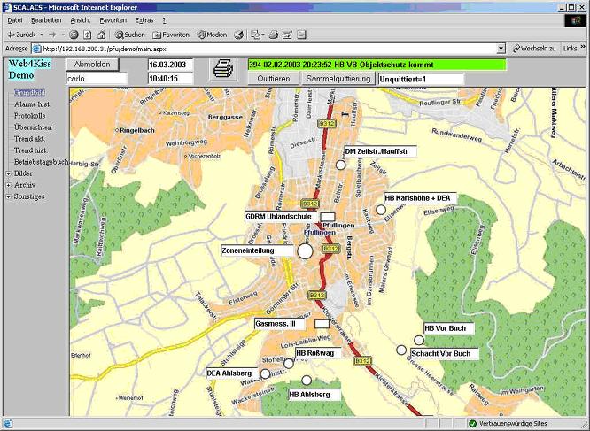Click the HB Ahlsberg station circle
This screenshot has width=590, height=431.
pos(307,381)
